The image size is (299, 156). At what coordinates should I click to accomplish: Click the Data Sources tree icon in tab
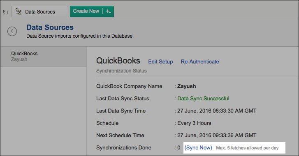point(19,11)
